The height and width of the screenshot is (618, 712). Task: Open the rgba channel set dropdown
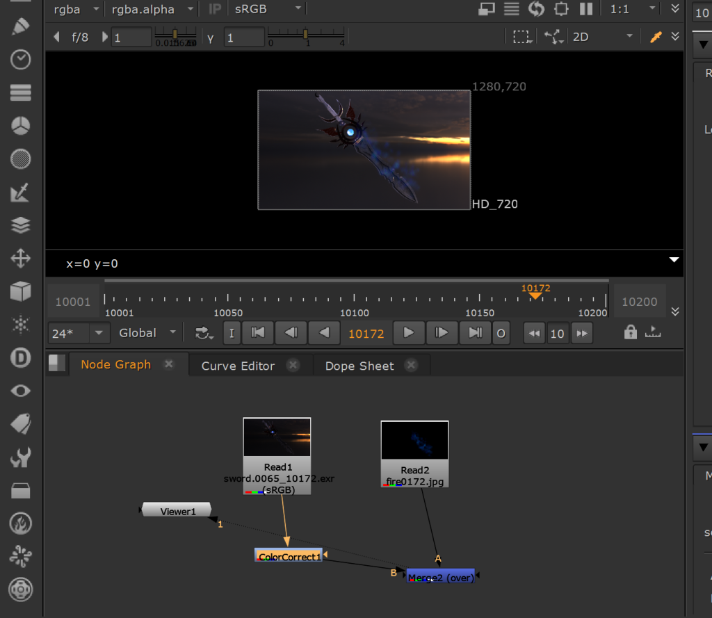pyautogui.click(x=76, y=9)
